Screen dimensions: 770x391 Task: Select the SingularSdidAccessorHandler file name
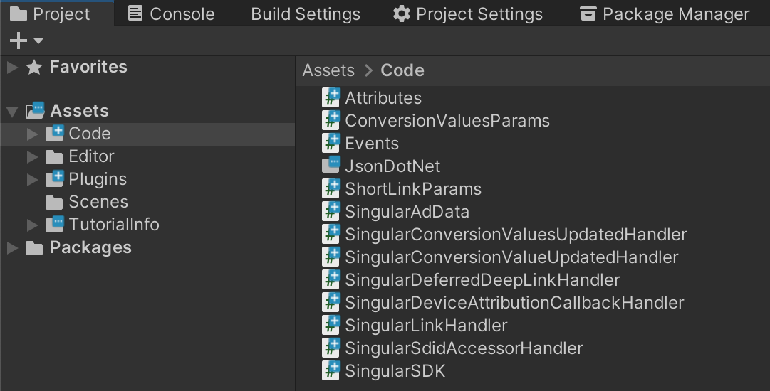464,348
